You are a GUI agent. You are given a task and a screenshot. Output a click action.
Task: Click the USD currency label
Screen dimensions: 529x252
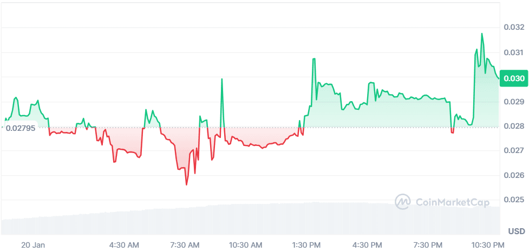(516, 231)
